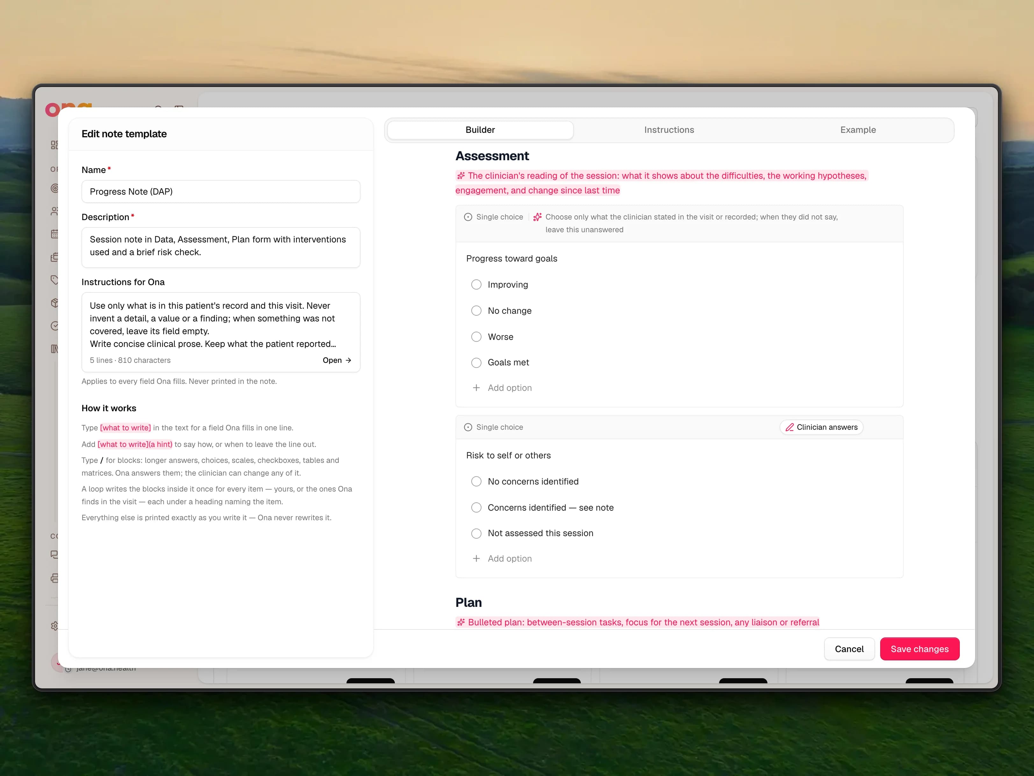Click '5 lines · 810 characters' text
The height and width of the screenshot is (776, 1034).
pyautogui.click(x=130, y=360)
